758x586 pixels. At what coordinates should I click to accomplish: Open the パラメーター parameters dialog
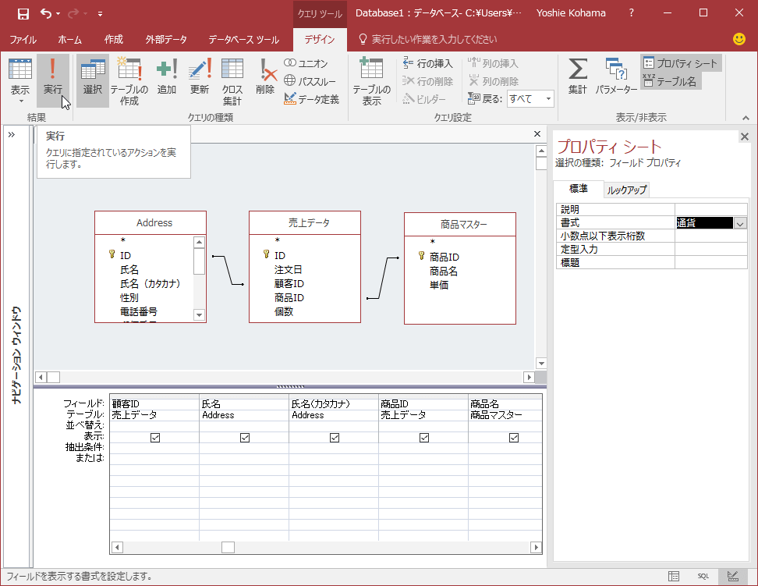coord(616,78)
